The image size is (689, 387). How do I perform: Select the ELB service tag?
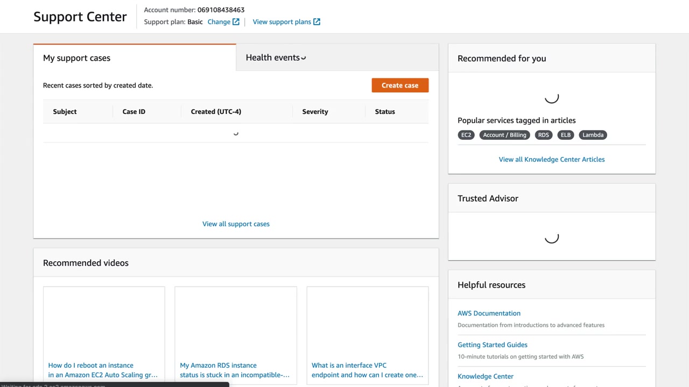pos(565,135)
